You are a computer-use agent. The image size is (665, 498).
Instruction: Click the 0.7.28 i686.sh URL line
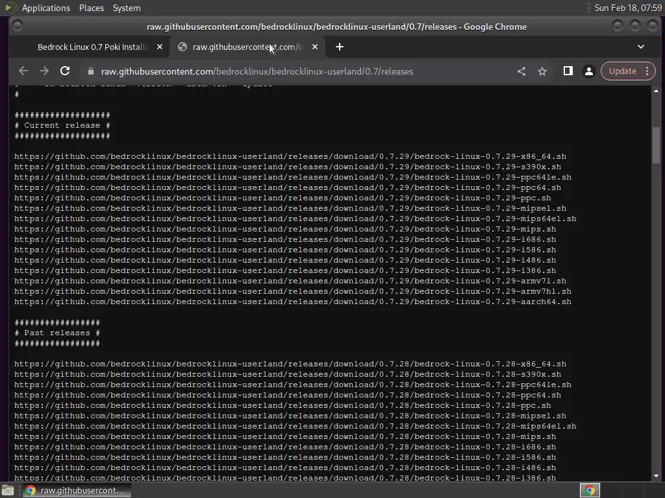[x=285, y=447]
